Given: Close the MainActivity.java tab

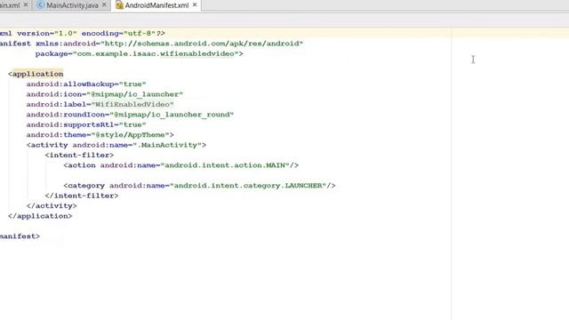Looking at the screenshot, I should pyautogui.click(x=105, y=4).
